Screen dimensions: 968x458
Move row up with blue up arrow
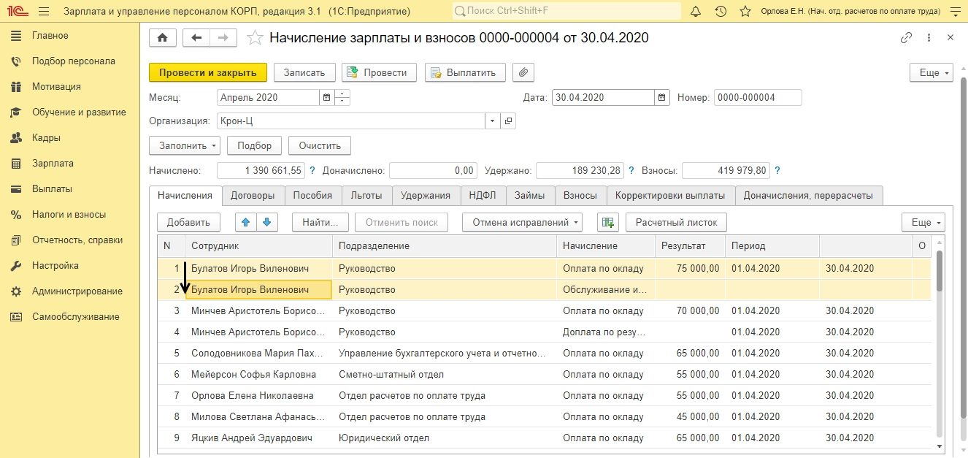[x=246, y=222]
